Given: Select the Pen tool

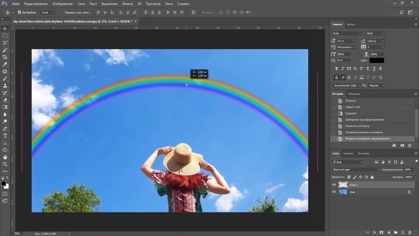Looking at the screenshot, I should click(x=5, y=128).
